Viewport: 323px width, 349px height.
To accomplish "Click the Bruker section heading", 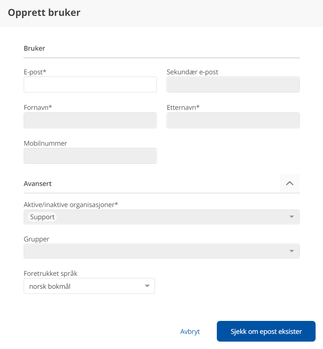I will tap(34, 48).
